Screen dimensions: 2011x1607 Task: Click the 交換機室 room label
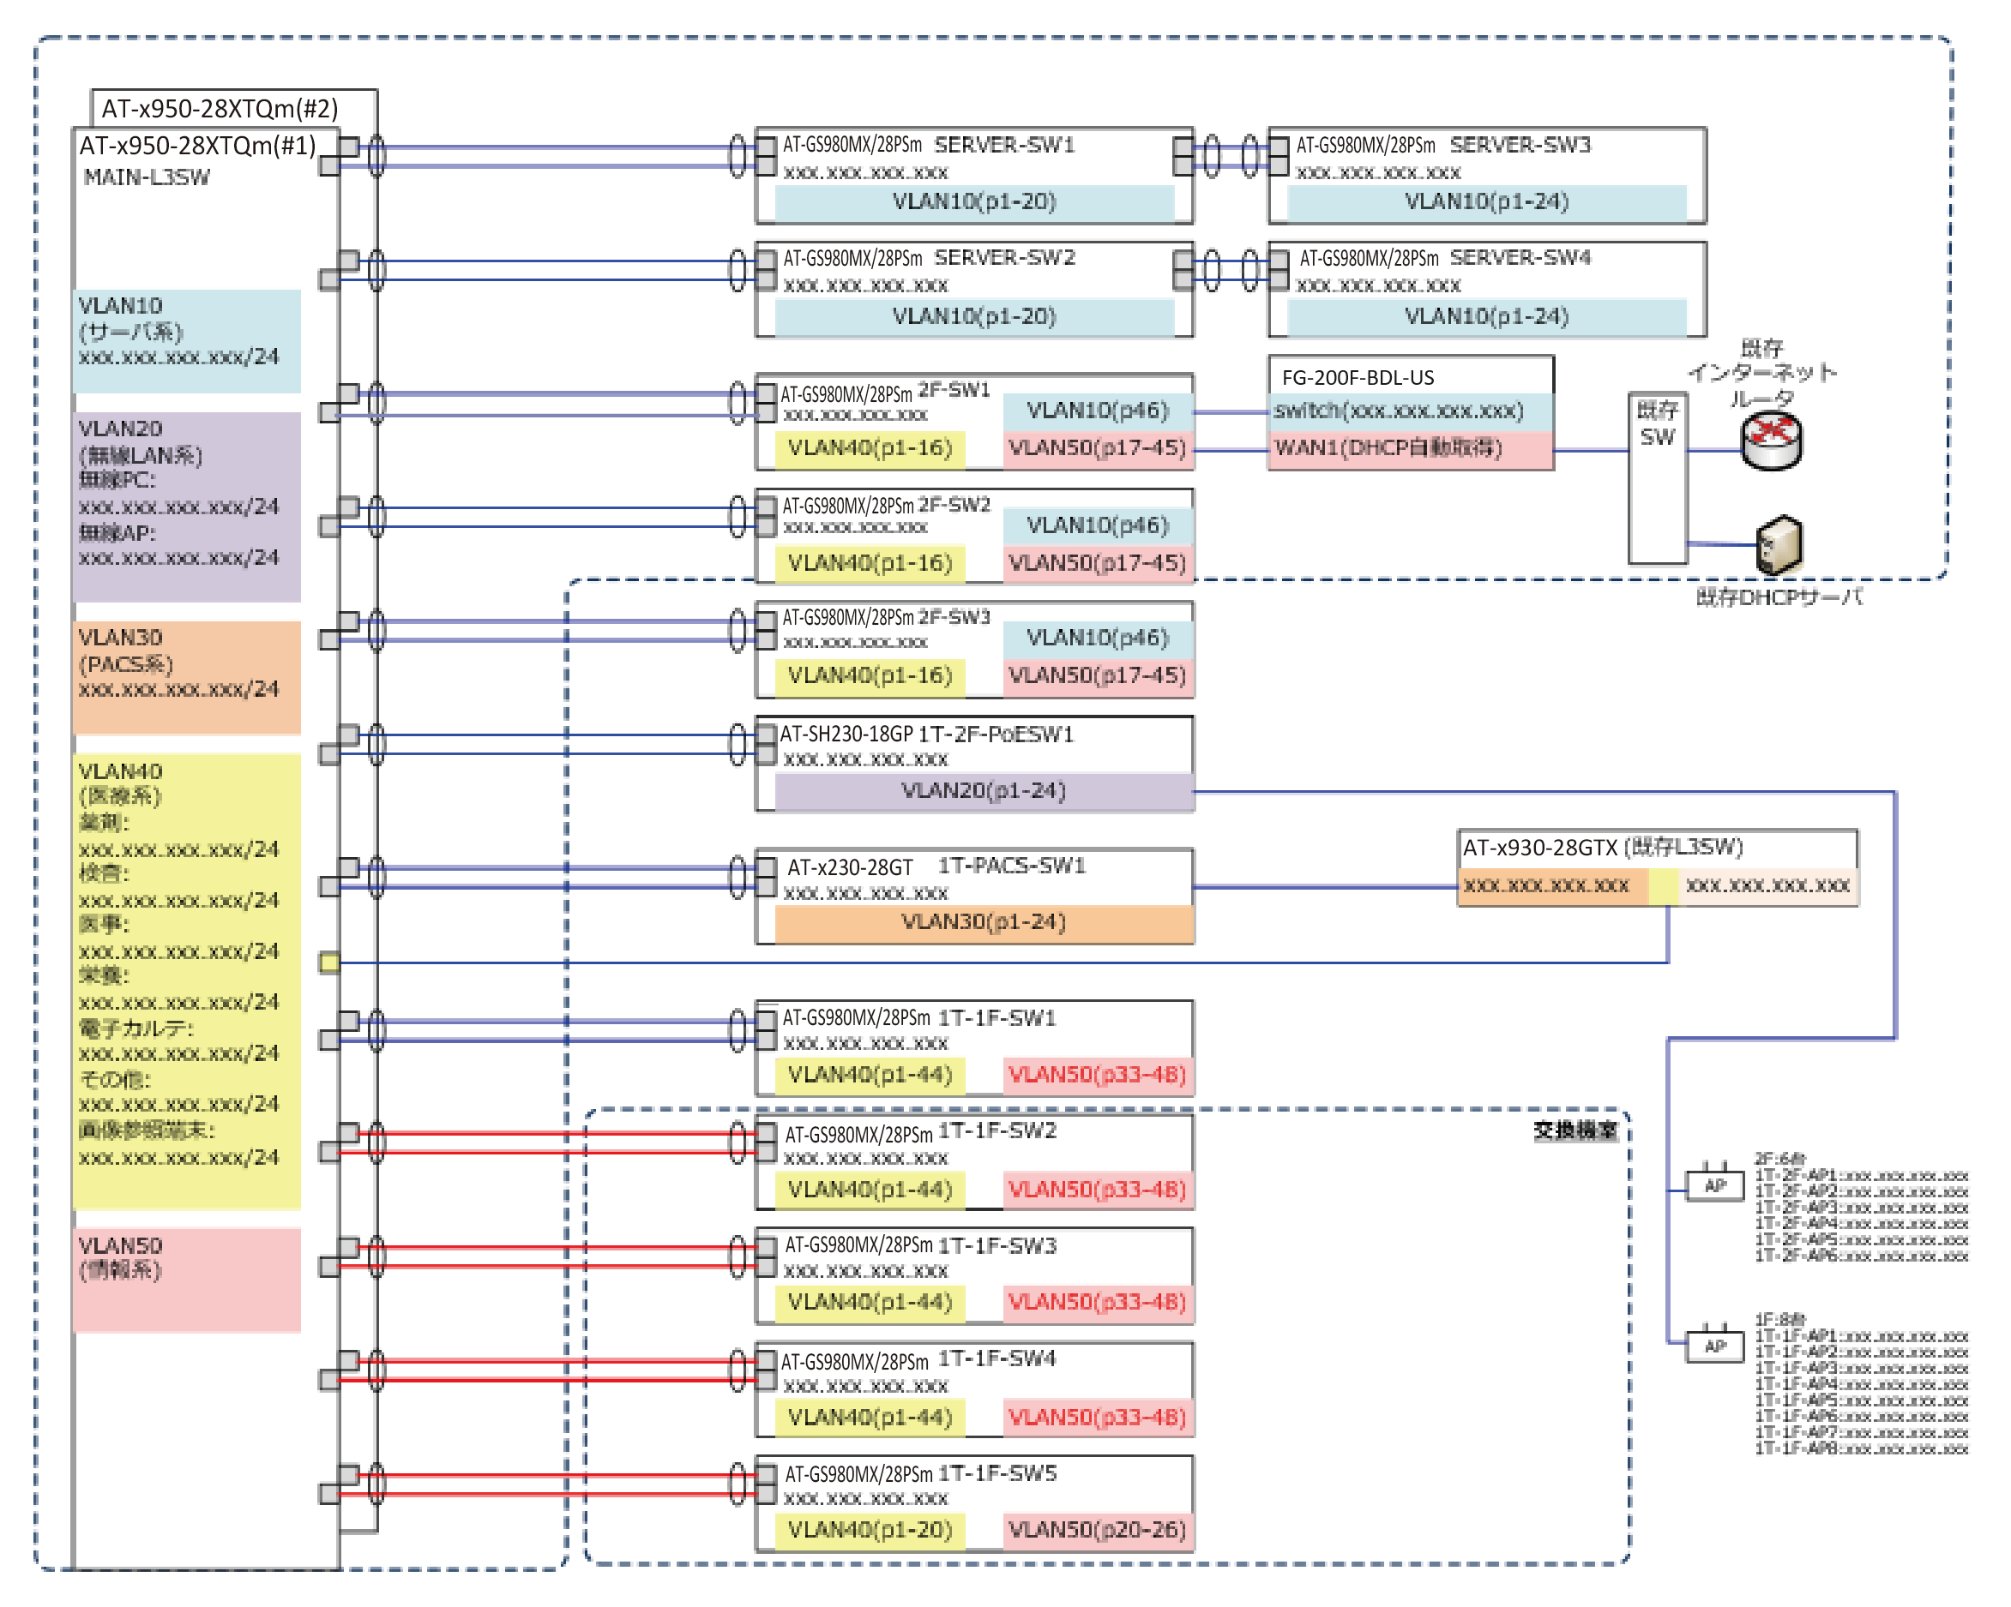point(1575,1130)
